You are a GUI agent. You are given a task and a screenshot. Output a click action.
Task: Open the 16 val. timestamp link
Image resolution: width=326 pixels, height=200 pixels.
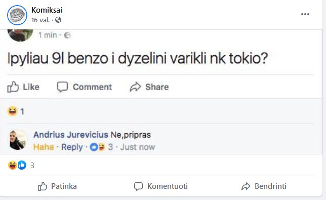[x=40, y=20]
